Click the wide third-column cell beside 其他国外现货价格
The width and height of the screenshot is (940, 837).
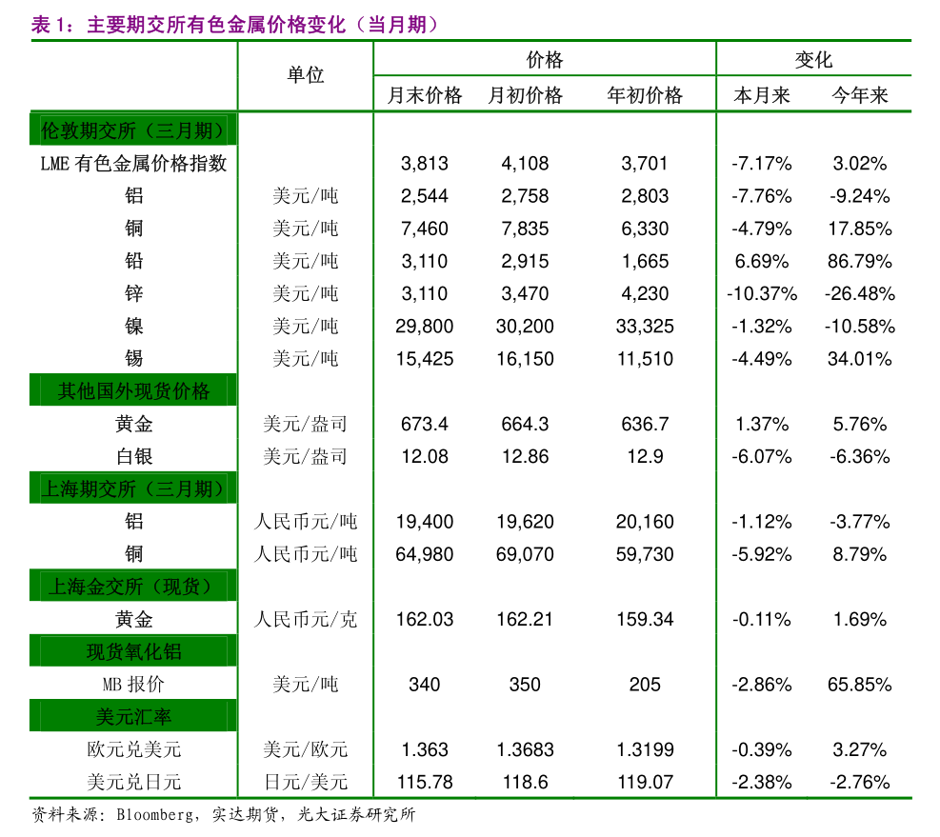click(x=545, y=390)
